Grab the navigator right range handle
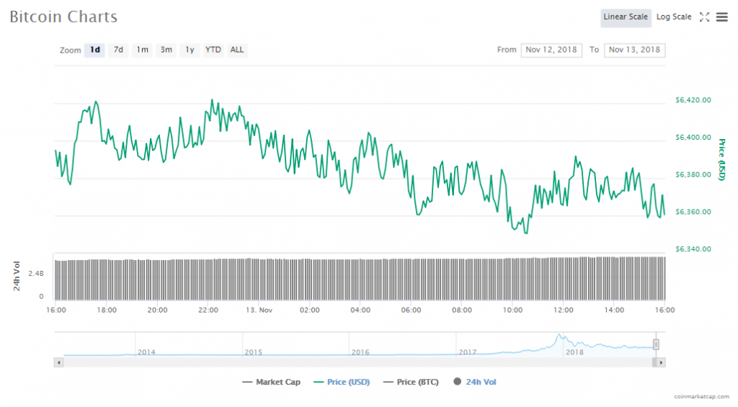Viewport: 738px width, 407px height. click(656, 344)
